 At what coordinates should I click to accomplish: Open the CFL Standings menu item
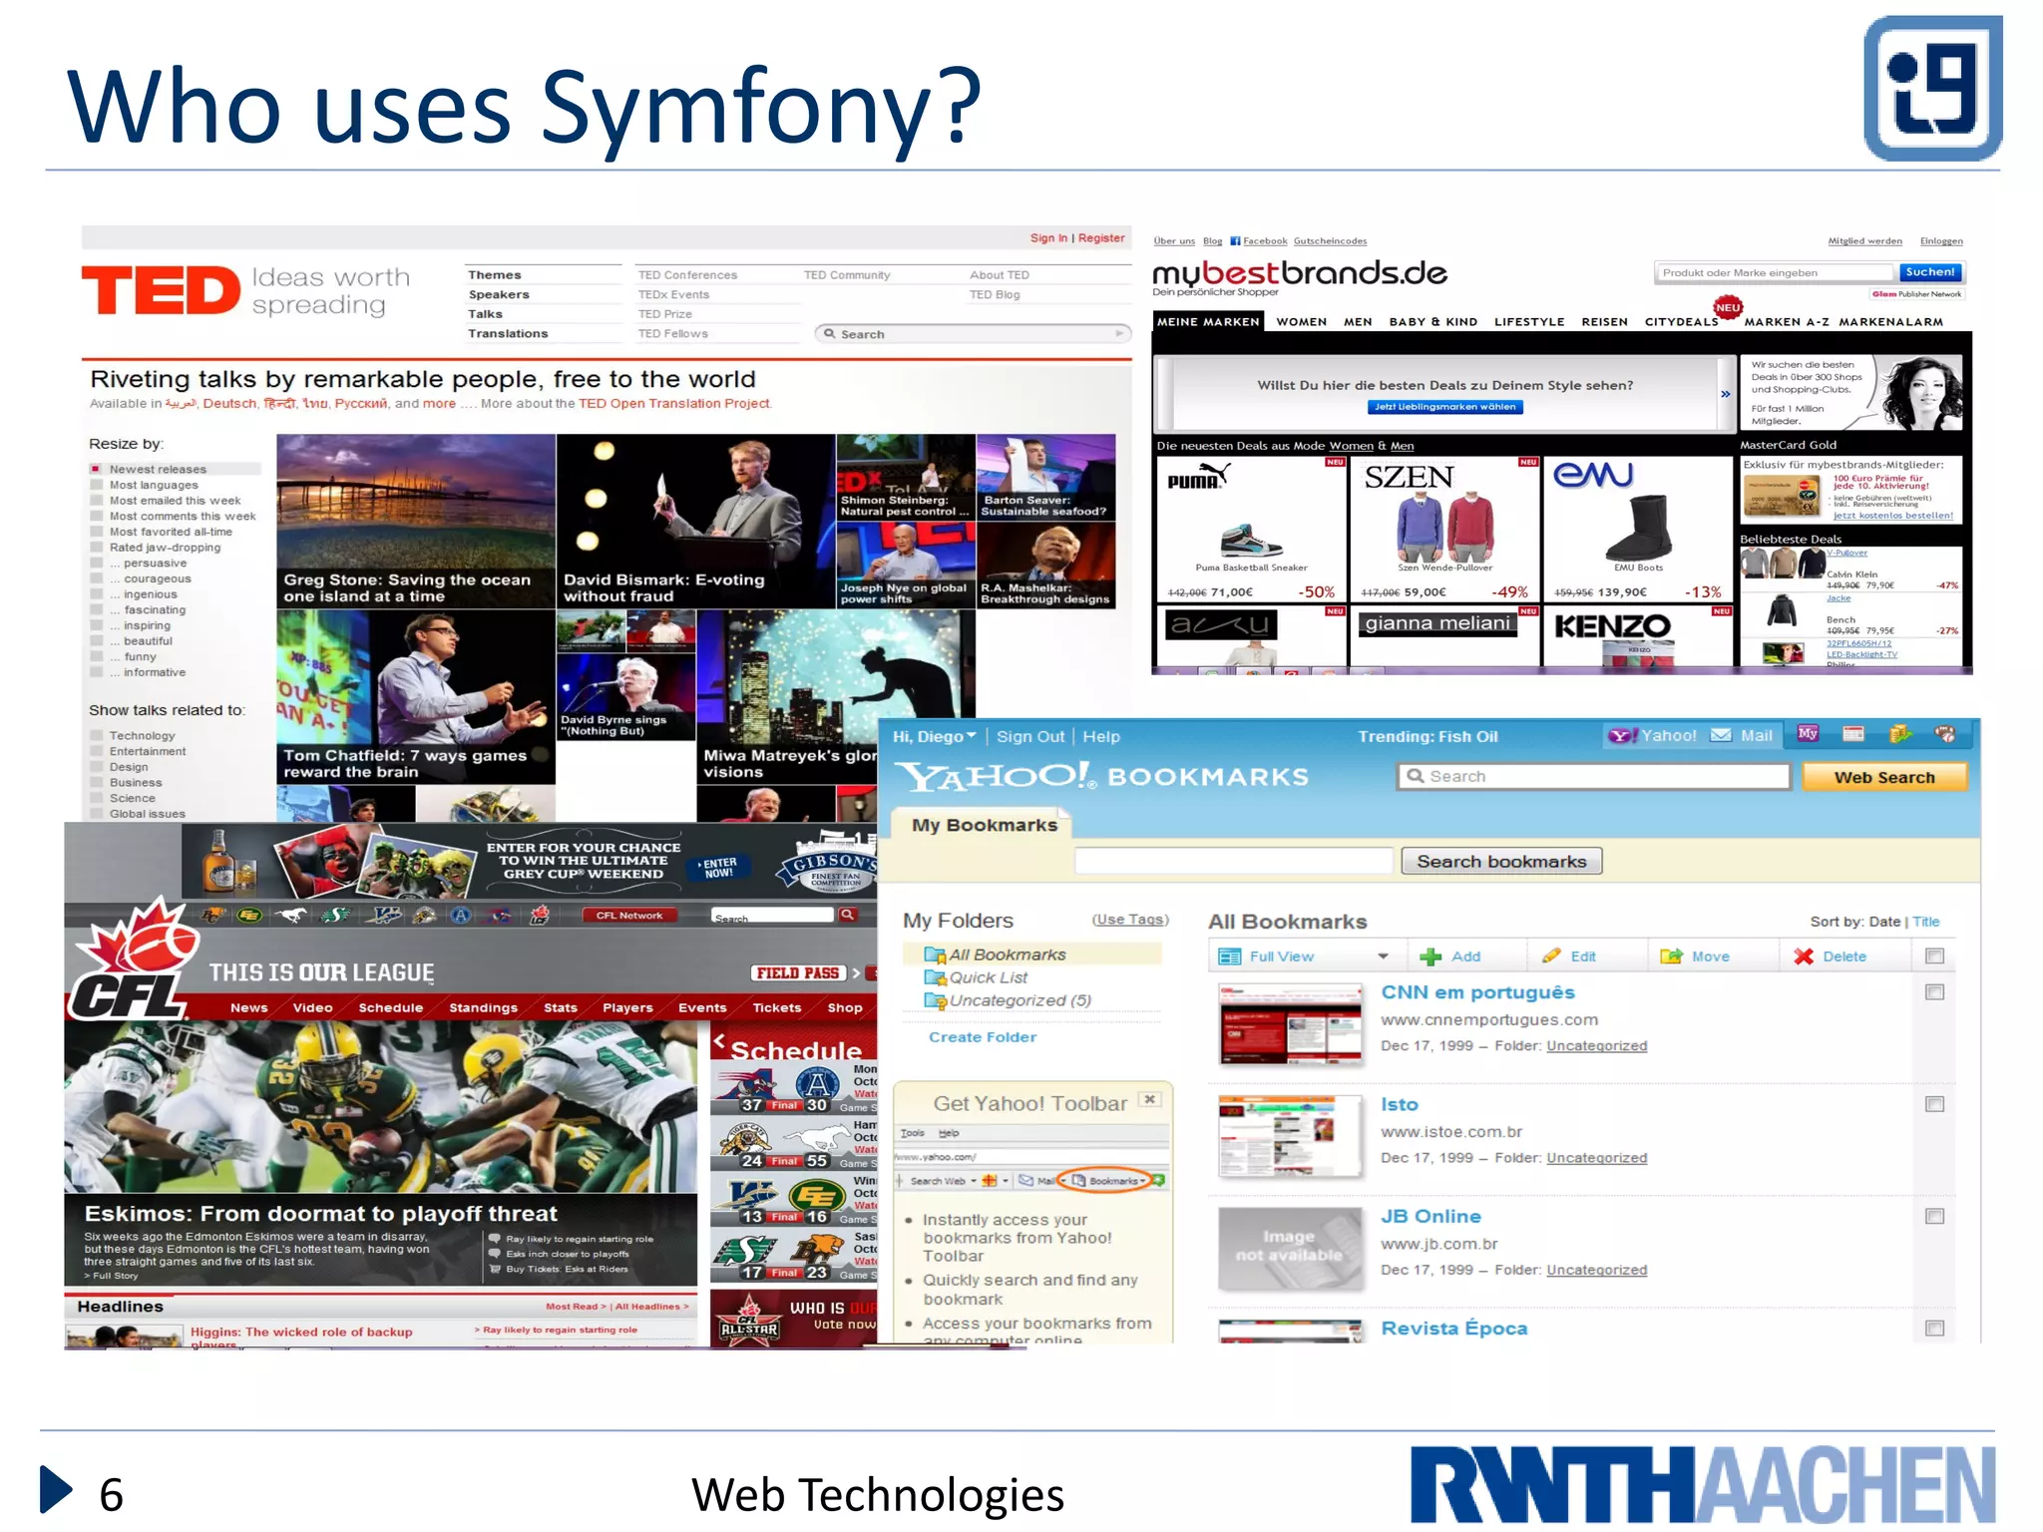coord(483,1008)
